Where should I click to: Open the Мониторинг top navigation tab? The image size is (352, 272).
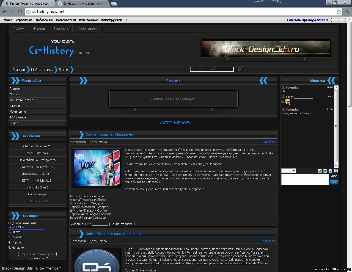pos(87,28)
